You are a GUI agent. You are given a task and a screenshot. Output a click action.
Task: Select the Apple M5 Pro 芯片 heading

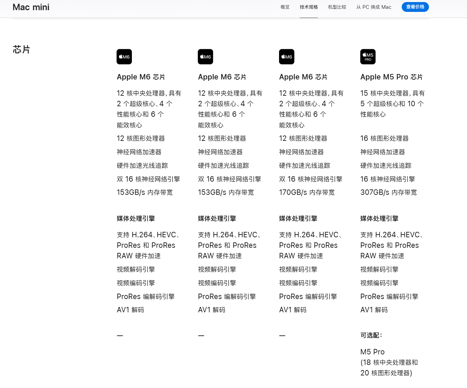[x=392, y=77]
